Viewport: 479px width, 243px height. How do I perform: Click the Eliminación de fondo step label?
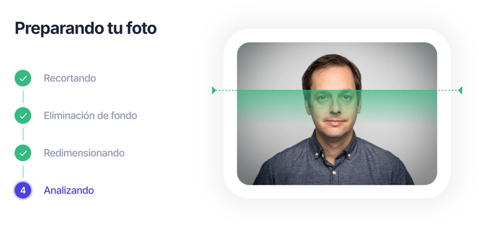pyautogui.click(x=91, y=115)
